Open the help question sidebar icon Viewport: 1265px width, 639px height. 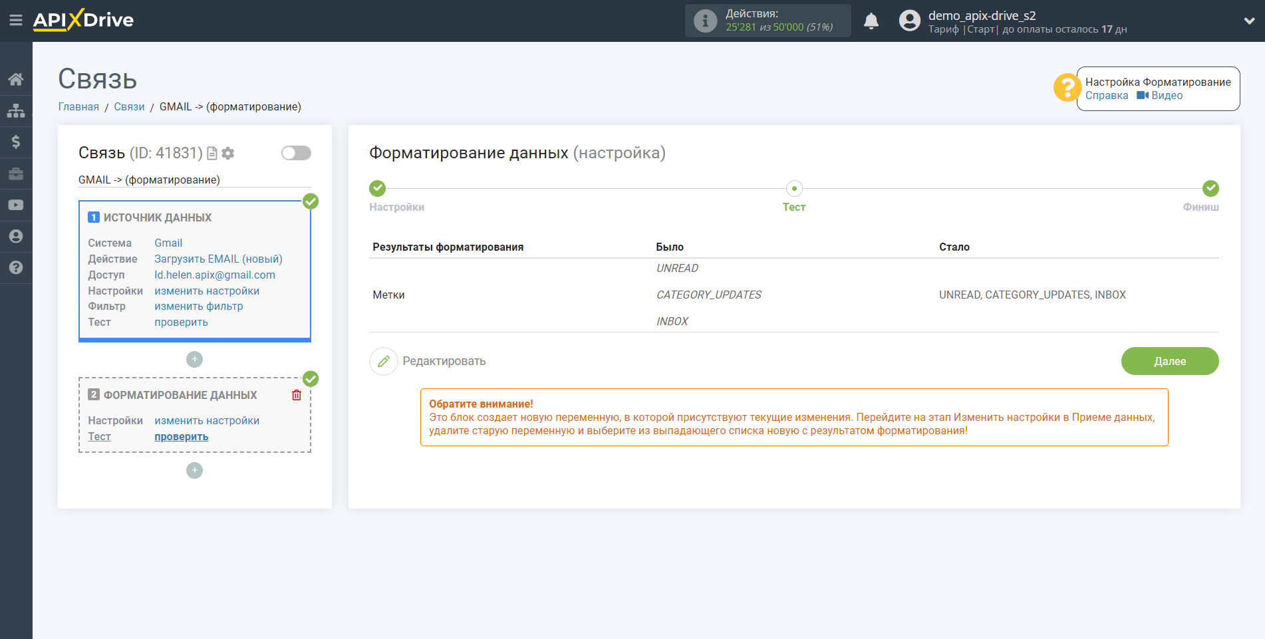(16, 267)
